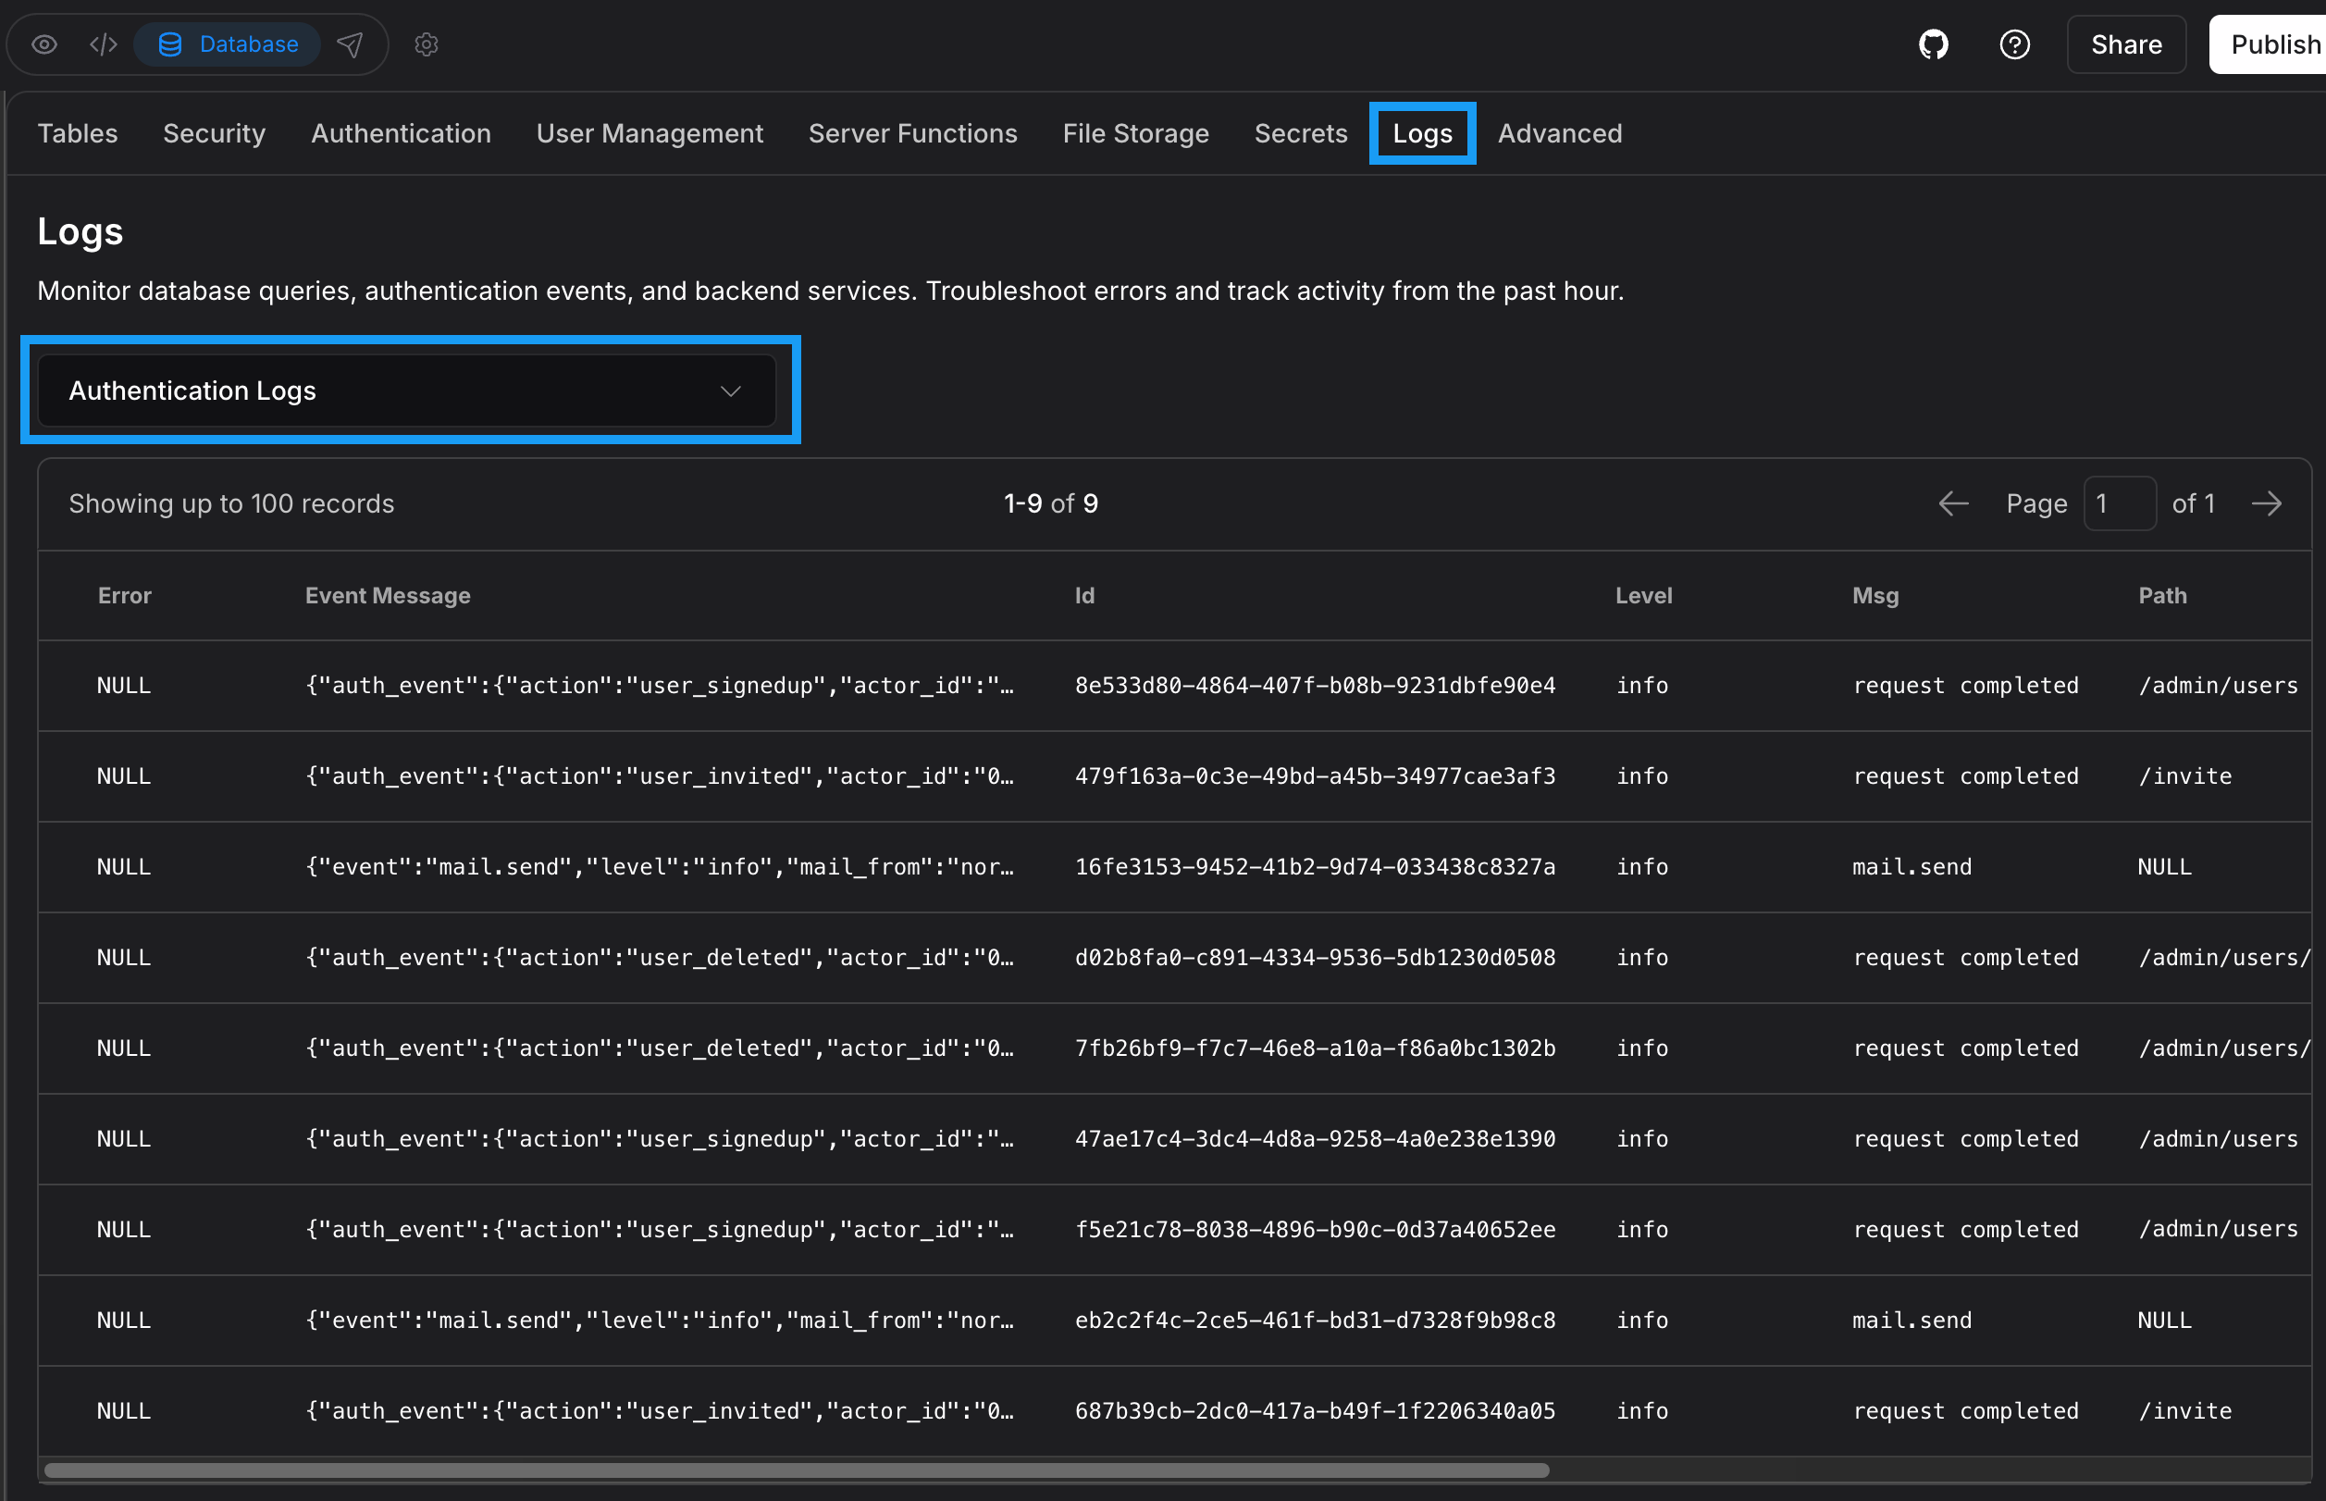Open the code view icon
This screenshot has height=1501, width=2326.
click(104, 44)
